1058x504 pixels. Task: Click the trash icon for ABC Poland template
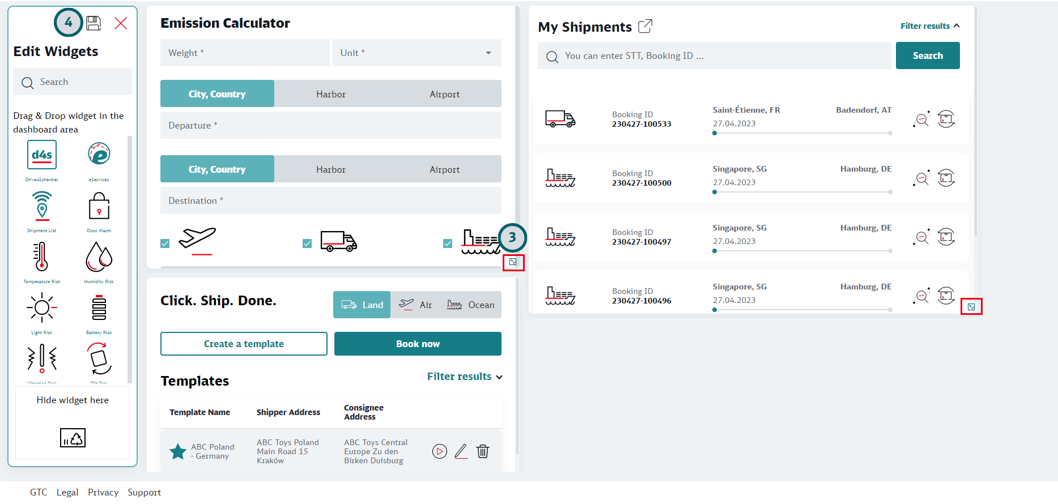point(483,451)
